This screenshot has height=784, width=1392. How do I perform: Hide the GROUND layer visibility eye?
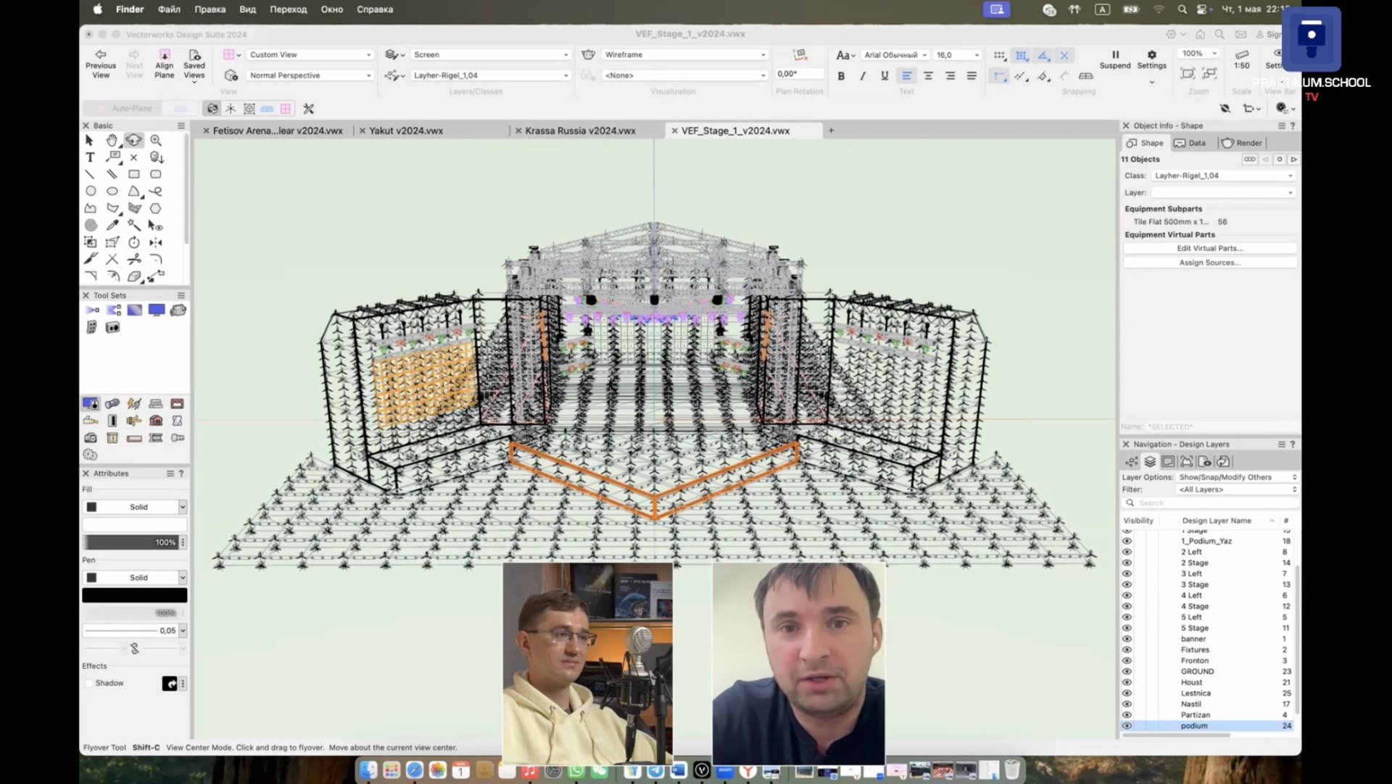click(1127, 672)
